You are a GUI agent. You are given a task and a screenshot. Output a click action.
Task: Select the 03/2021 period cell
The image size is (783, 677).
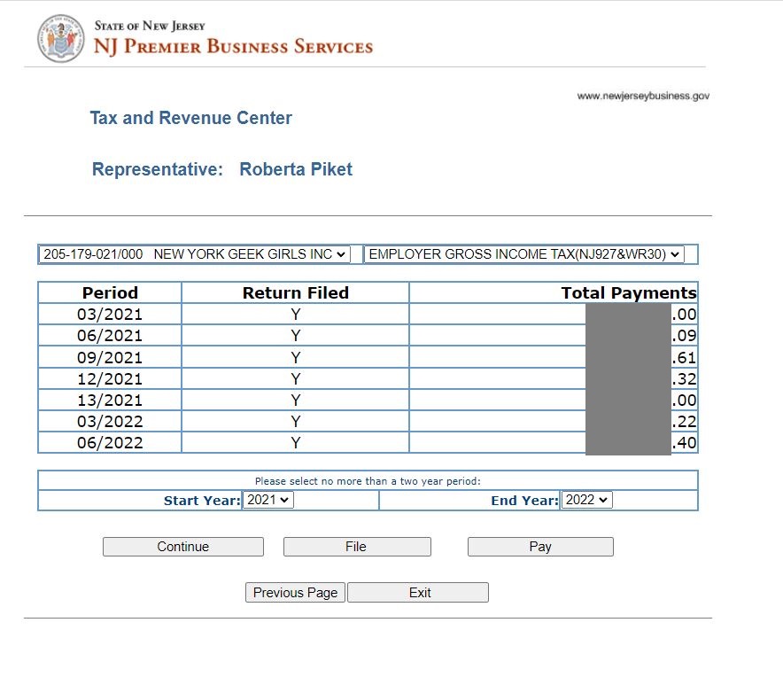(x=110, y=315)
